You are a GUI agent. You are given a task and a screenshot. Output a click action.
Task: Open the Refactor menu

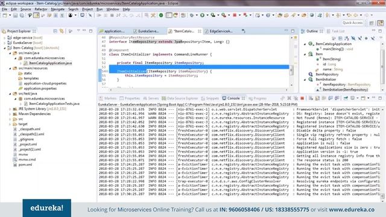click(x=41, y=9)
